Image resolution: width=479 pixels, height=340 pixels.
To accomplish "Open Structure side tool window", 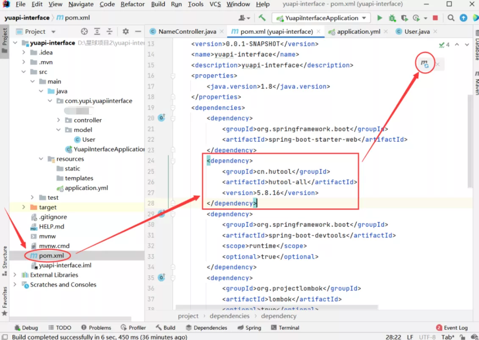I will tap(5, 260).
